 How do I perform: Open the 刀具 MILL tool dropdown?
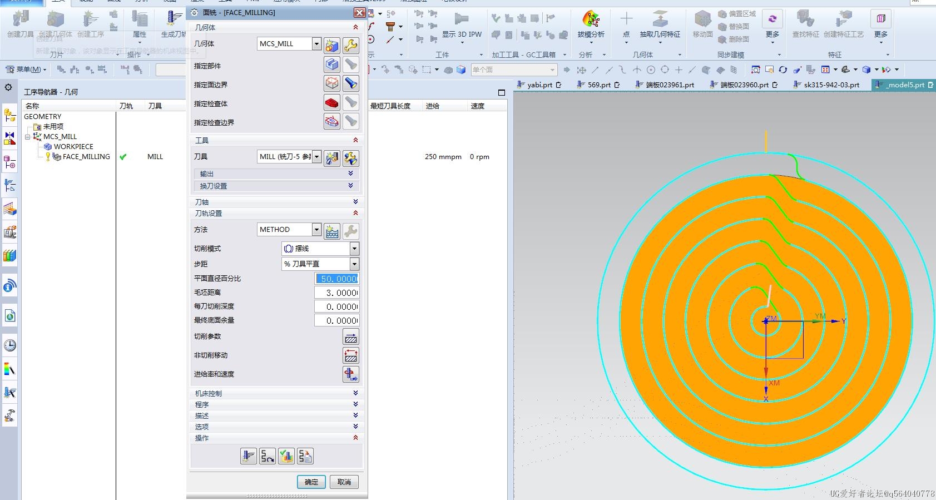pyautogui.click(x=316, y=157)
